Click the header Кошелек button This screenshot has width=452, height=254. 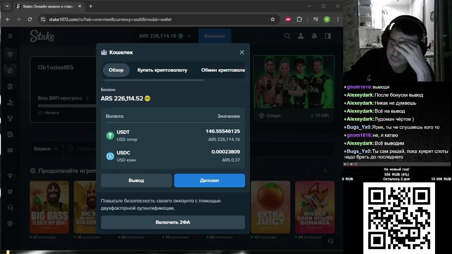[215, 36]
